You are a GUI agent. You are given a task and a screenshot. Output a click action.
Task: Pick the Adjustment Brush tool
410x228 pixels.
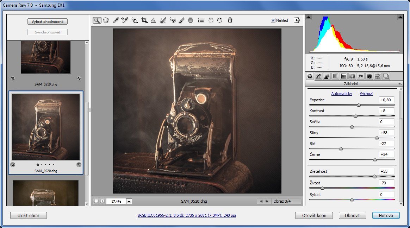coord(181,20)
